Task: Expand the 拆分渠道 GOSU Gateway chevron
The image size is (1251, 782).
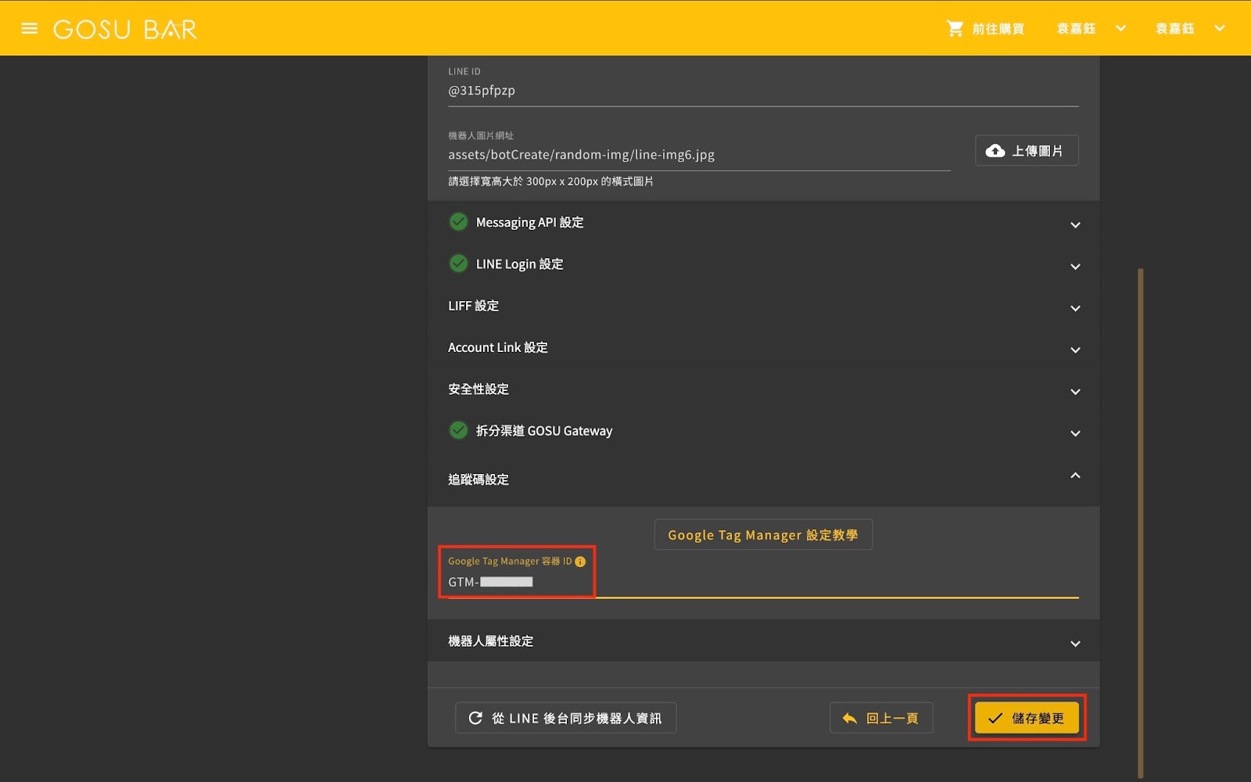Action: (1075, 433)
